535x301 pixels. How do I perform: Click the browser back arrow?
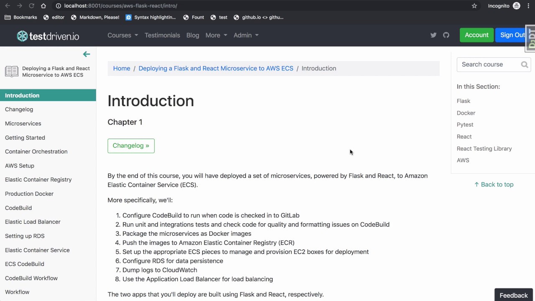[7, 6]
